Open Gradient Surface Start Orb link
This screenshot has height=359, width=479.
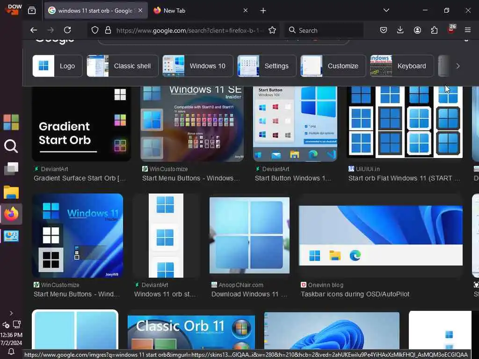[x=80, y=178]
